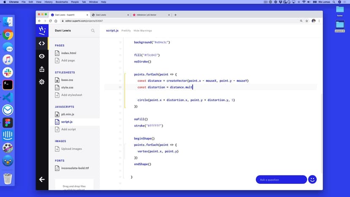Viewport: 350px width, 197px height.
Task: Click Add page button
Action: [68, 60]
